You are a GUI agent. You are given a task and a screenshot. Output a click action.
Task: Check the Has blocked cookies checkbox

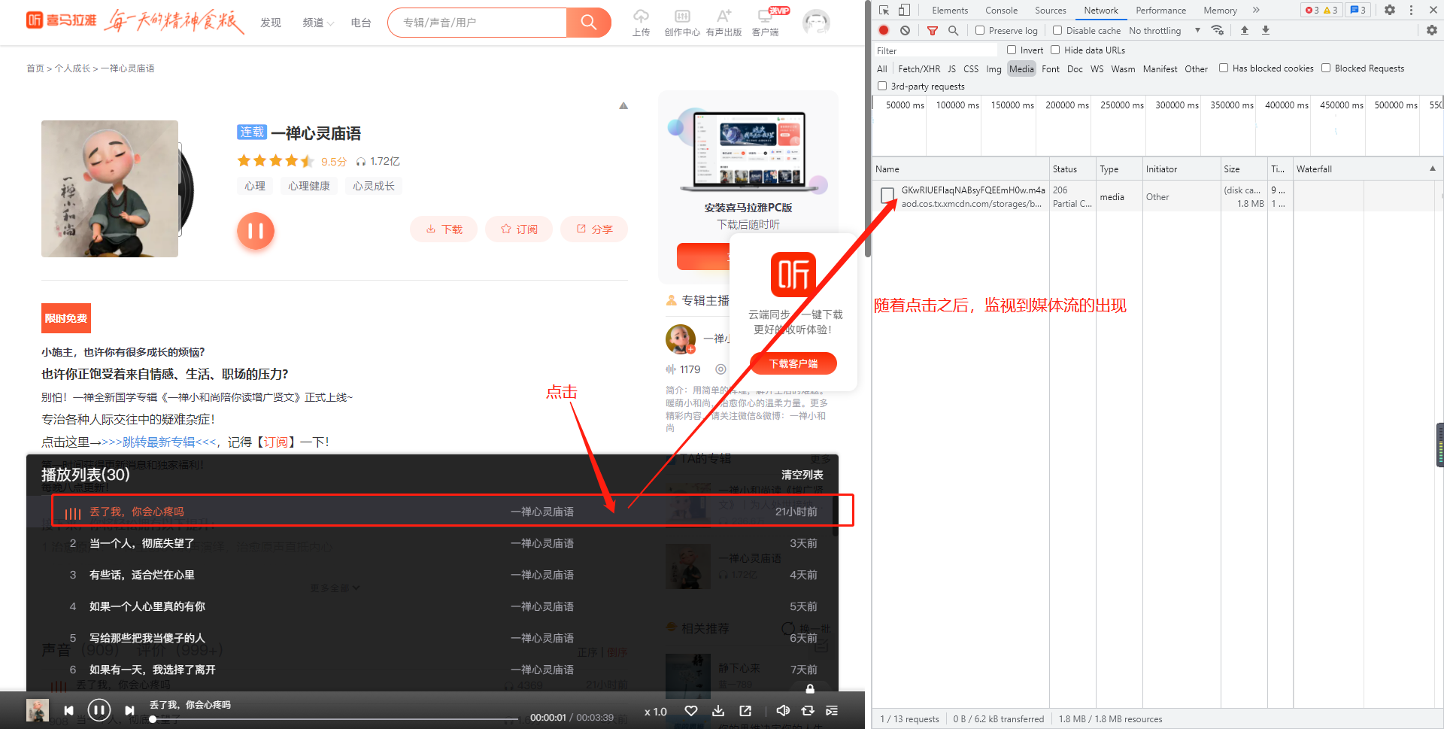point(1224,68)
